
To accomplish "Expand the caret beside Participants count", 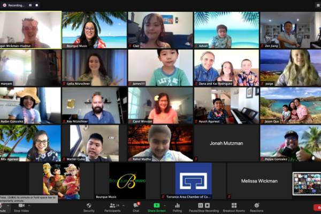I will (x=123, y=204).
